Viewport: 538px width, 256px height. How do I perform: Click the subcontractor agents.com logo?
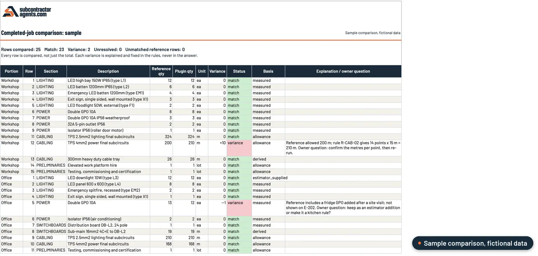point(27,12)
